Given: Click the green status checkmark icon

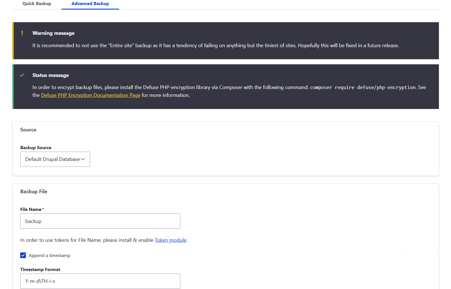Looking at the screenshot, I should pos(22,75).
